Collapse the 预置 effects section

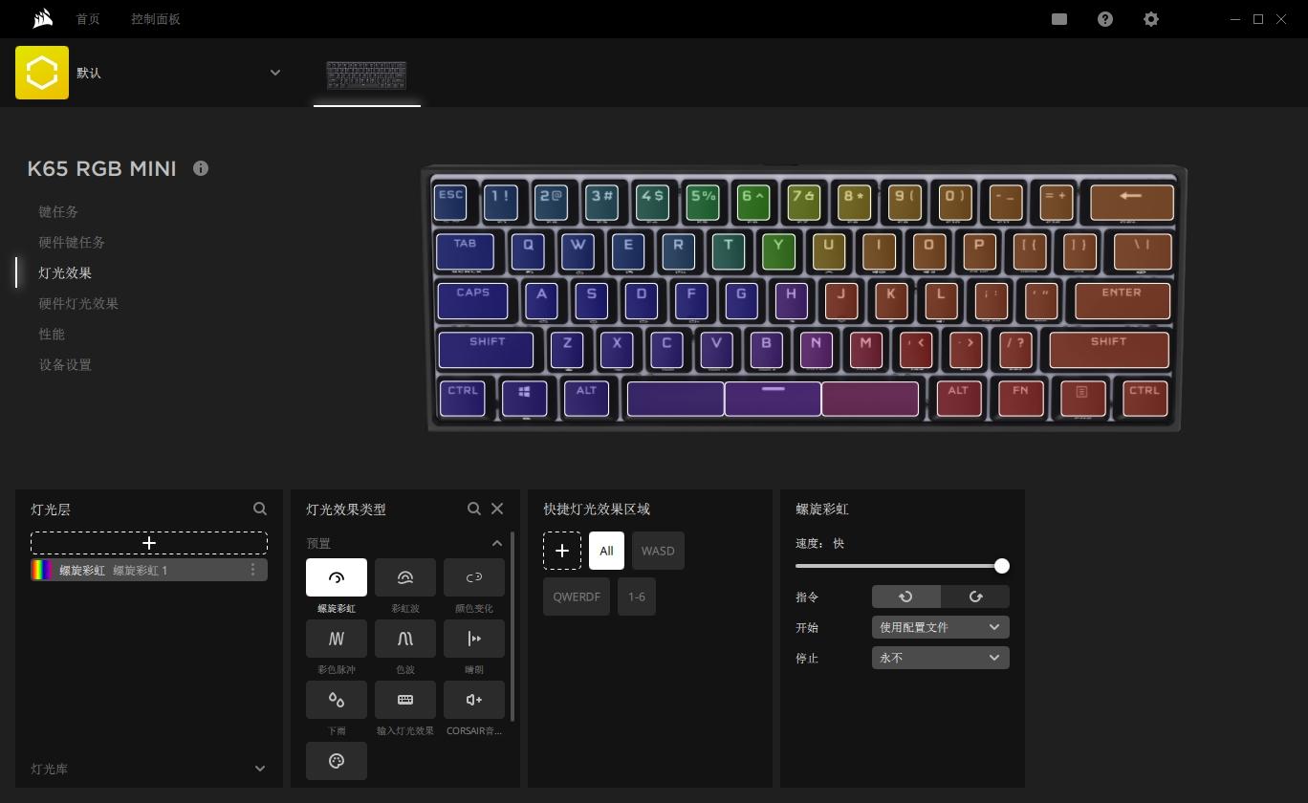point(497,543)
